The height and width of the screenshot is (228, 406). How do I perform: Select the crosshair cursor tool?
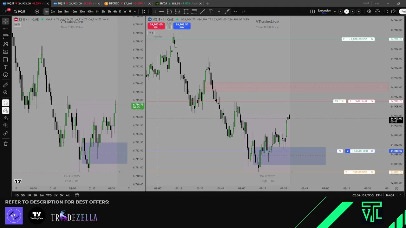[5, 21]
